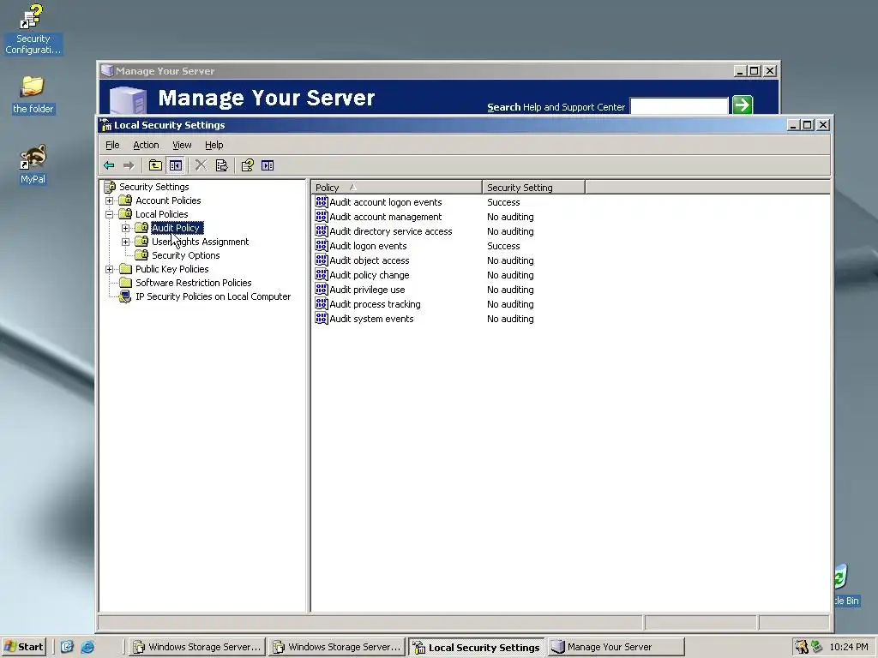The image size is (878, 658).
Task: Click the No auditing value for Audit system events
Action: (510, 319)
